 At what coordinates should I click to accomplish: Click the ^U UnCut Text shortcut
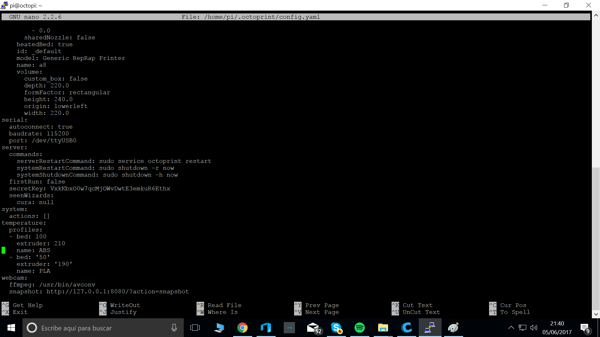(416, 312)
